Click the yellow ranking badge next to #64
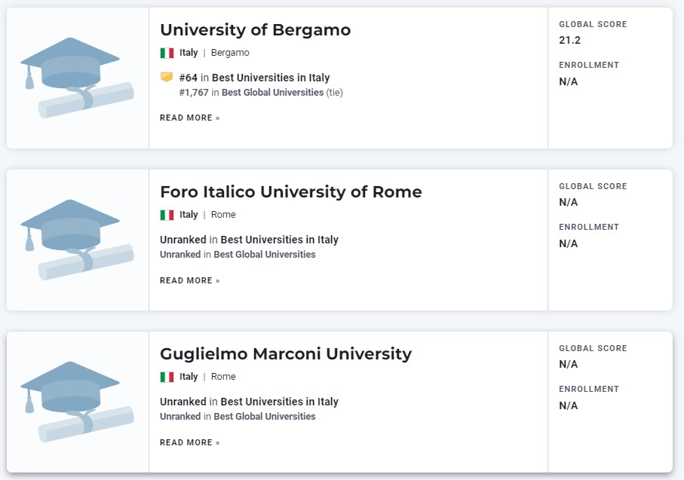This screenshot has width=684, height=480. pos(167,77)
